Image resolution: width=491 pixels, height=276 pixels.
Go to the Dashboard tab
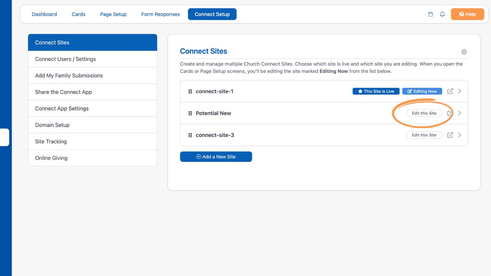[x=44, y=14]
